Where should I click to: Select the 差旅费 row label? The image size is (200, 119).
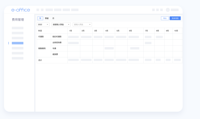(x=55, y=54)
